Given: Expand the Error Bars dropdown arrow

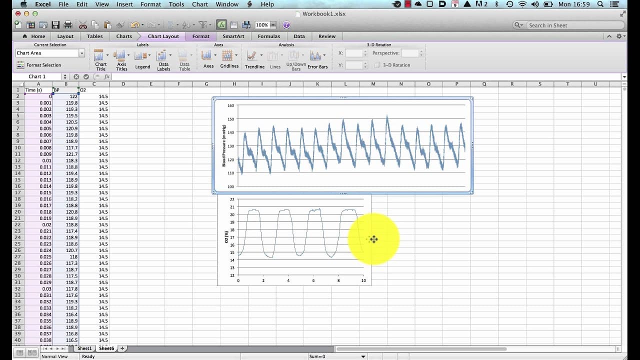Looking at the screenshot, I should [x=324, y=55].
